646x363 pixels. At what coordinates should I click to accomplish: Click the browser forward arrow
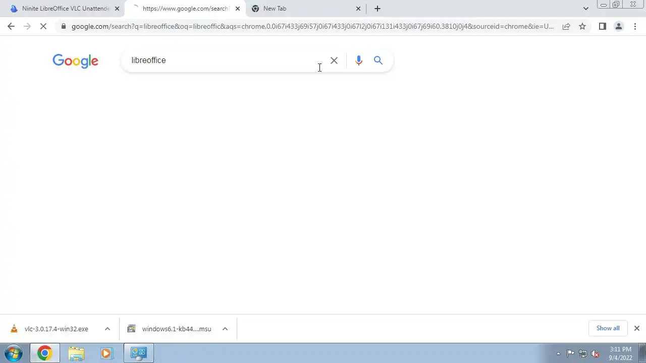click(27, 26)
